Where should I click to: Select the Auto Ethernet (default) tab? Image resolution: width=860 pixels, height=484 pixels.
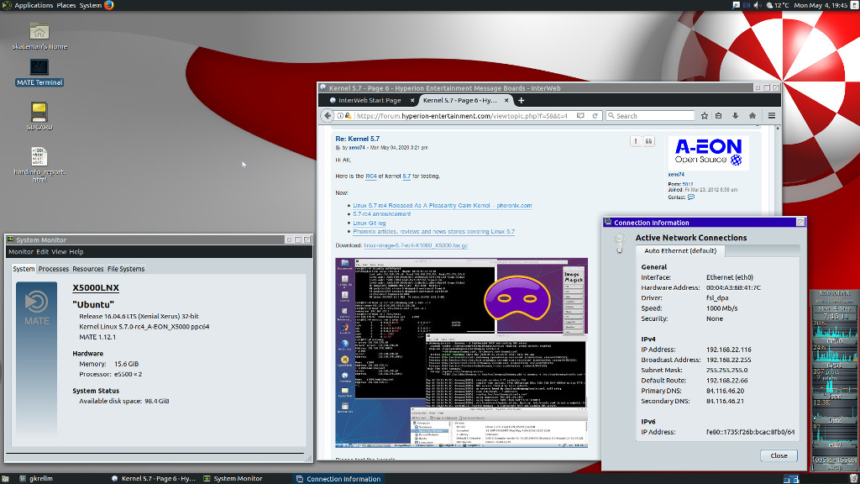pos(680,250)
